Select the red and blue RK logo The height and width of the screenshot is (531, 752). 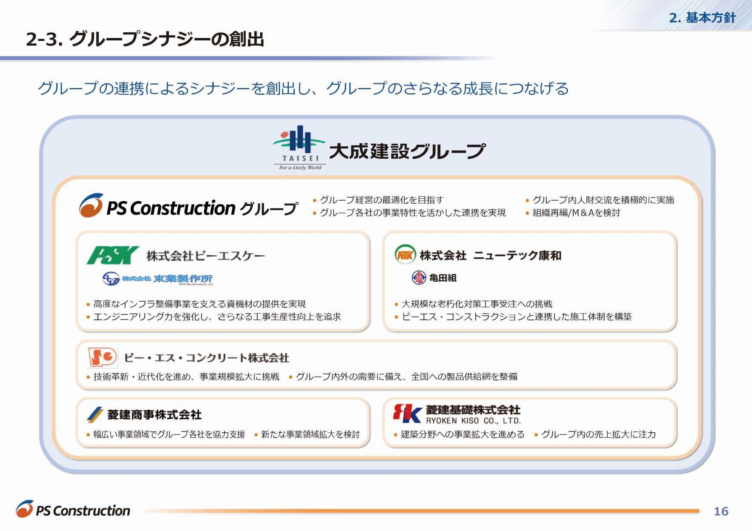(407, 413)
